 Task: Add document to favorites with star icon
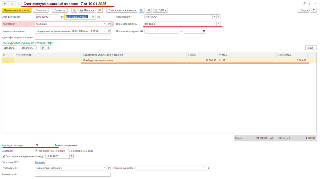[19, 4]
